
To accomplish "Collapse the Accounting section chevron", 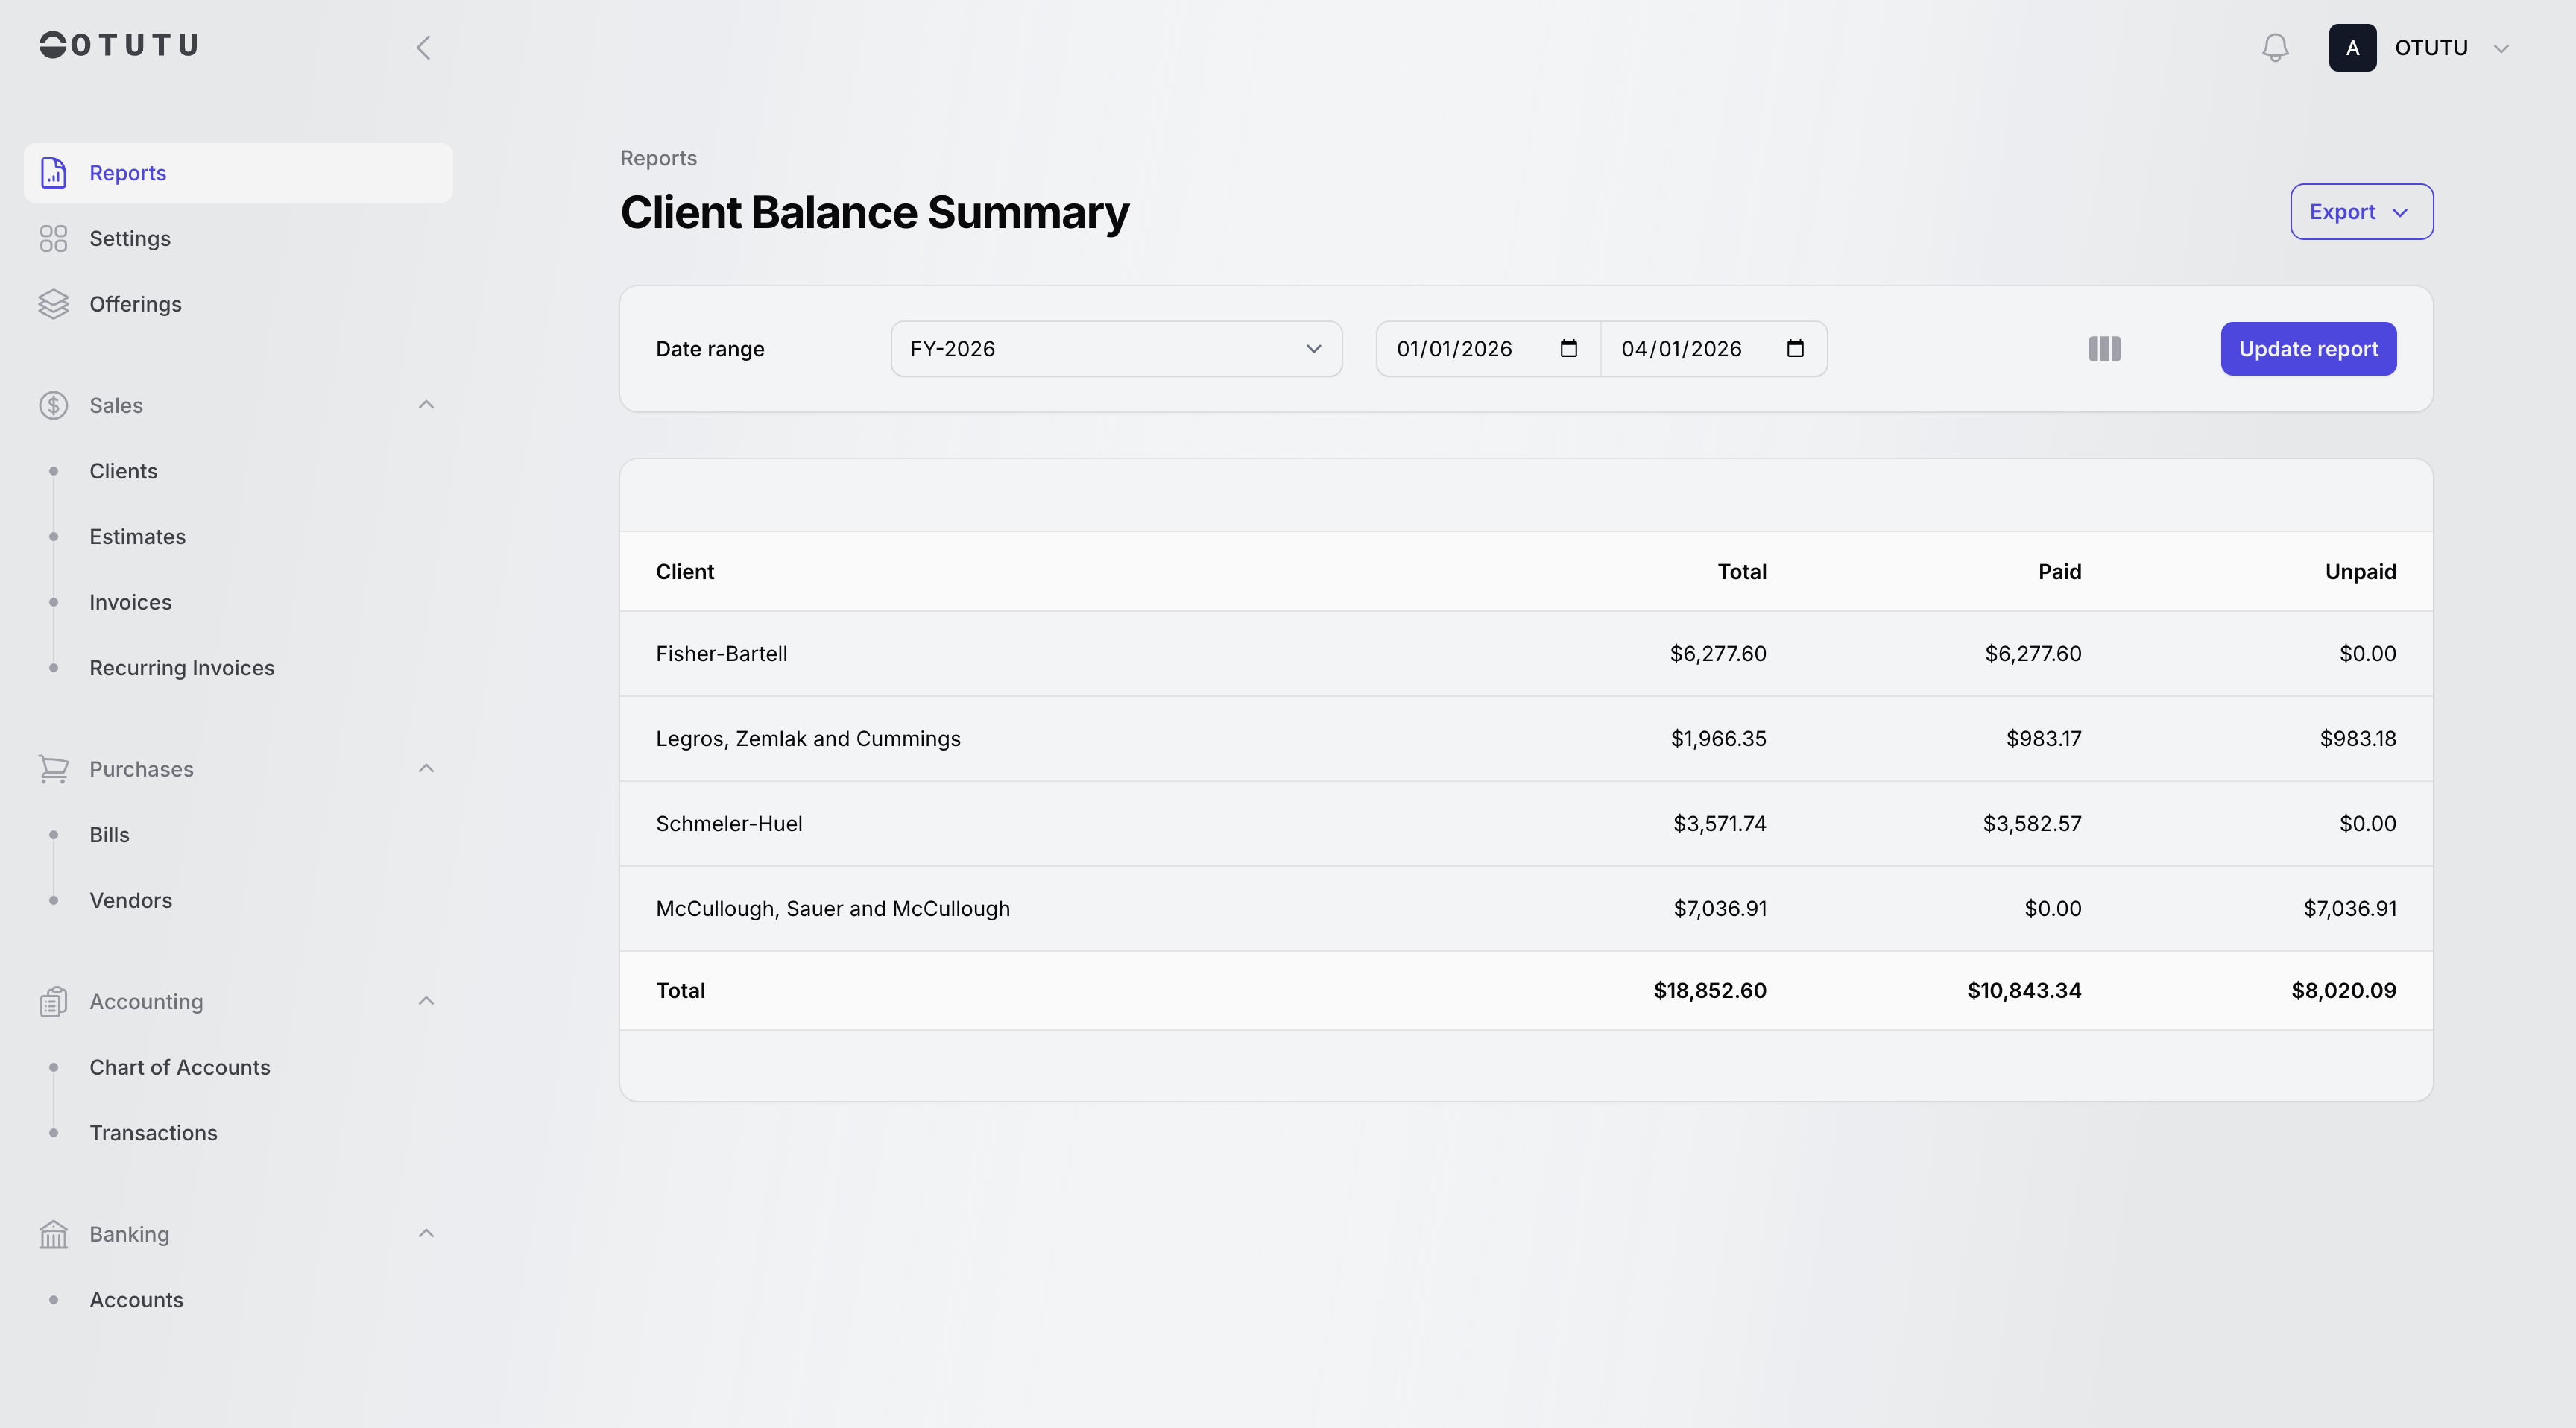I will [426, 1001].
